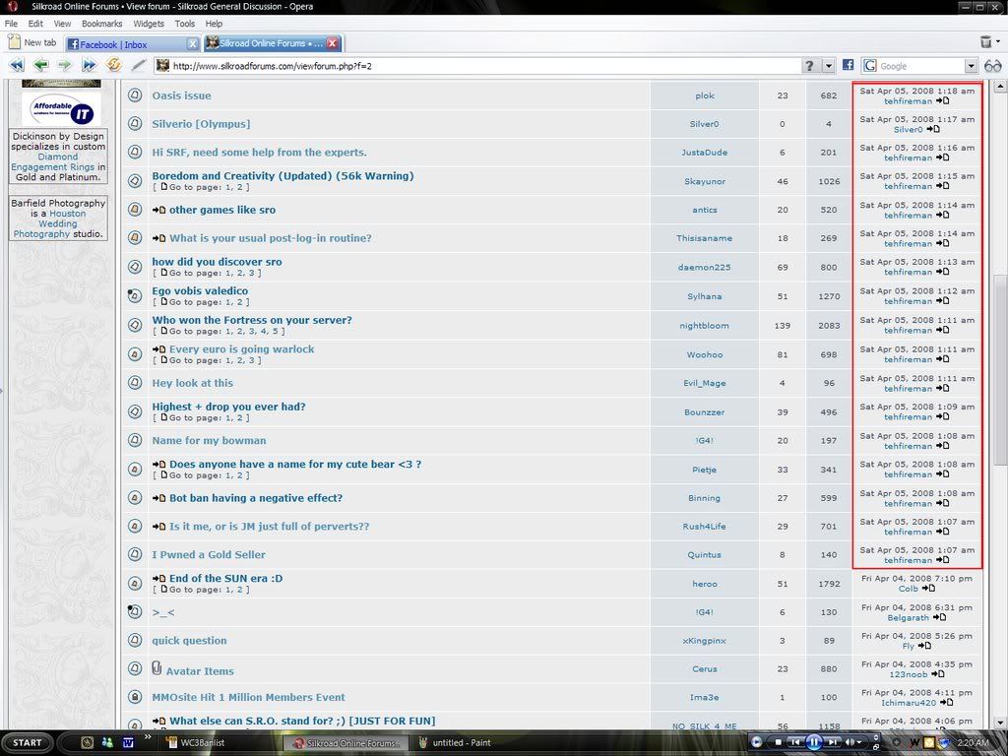This screenshot has height=756, width=1008.
Task: Click the 2:20 AM system clock
Action: [x=973, y=742]
